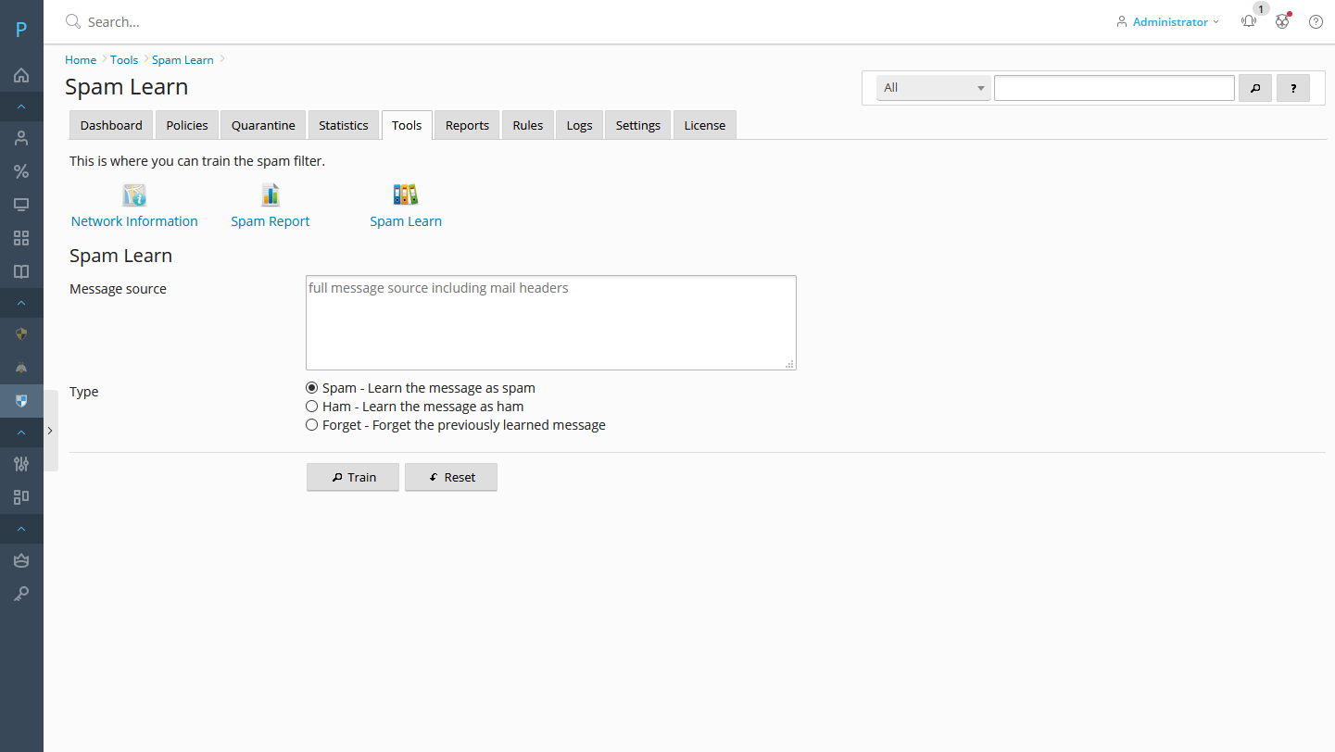Collapse sidebar group chevron above the sliders icon

tap(21, 432)
